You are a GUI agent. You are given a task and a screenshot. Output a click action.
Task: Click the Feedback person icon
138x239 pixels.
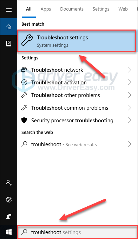click(9, 217)
